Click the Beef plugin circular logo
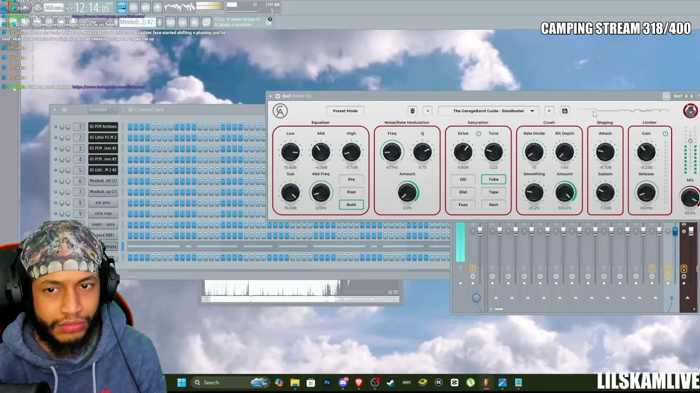 [x=280, y=111]
